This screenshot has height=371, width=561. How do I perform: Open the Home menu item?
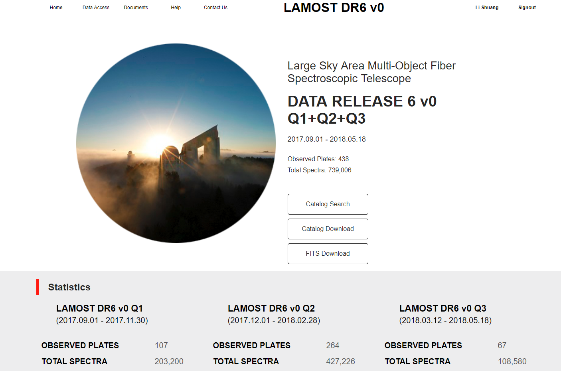(56, 8)
